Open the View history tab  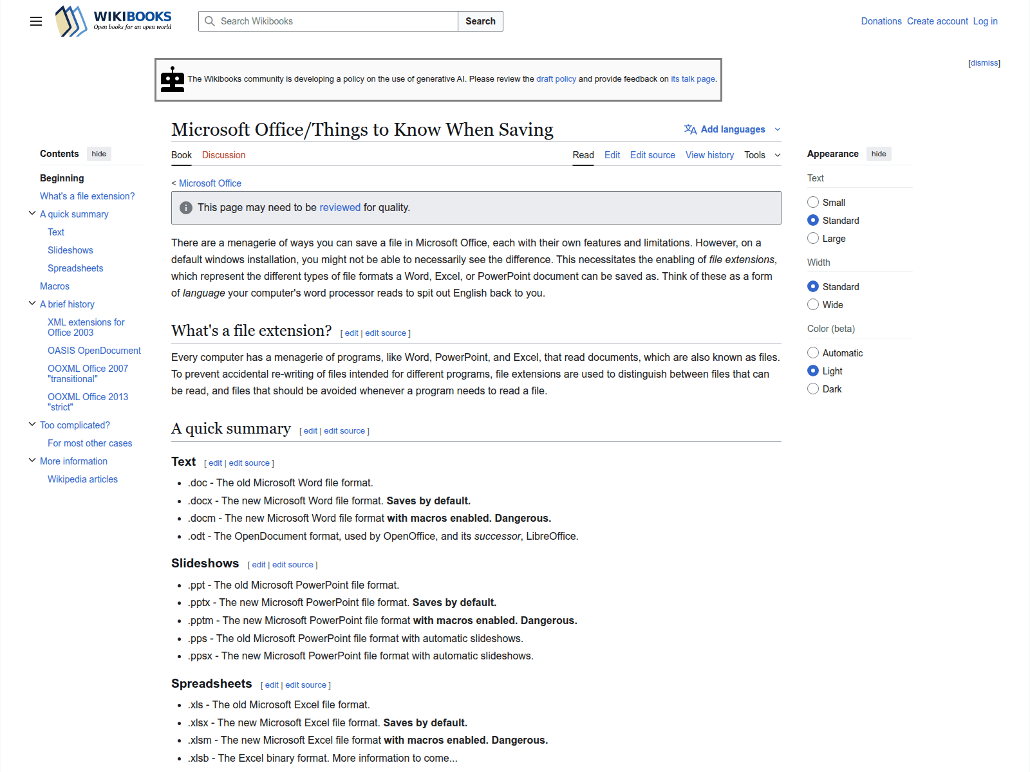tap(709, 155)
